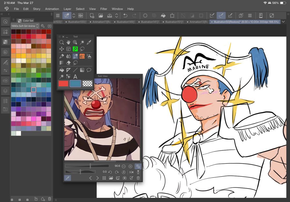Image resolution: width=290 pixels, height=202 pixels.
Task: Delete the Sub View image with trash icon
Action: [138, 178]
